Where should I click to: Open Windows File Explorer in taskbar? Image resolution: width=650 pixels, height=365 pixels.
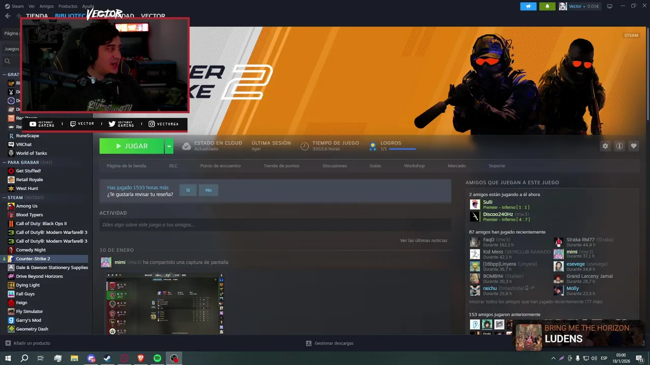point(74,358)
